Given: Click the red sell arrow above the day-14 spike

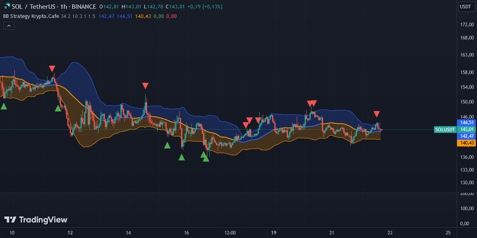Looking at the screenshot, I should pos(146,86).
